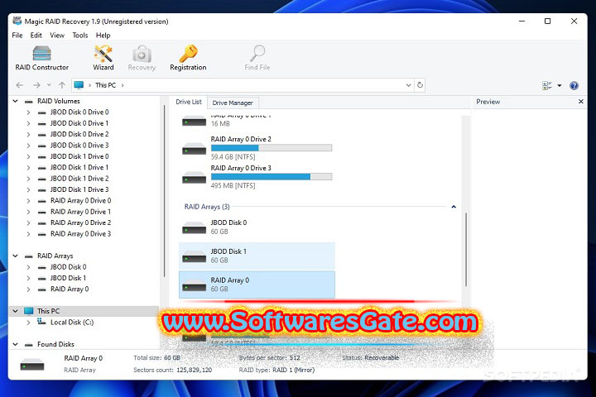Click This PC in address path

[x=105, y=85]
